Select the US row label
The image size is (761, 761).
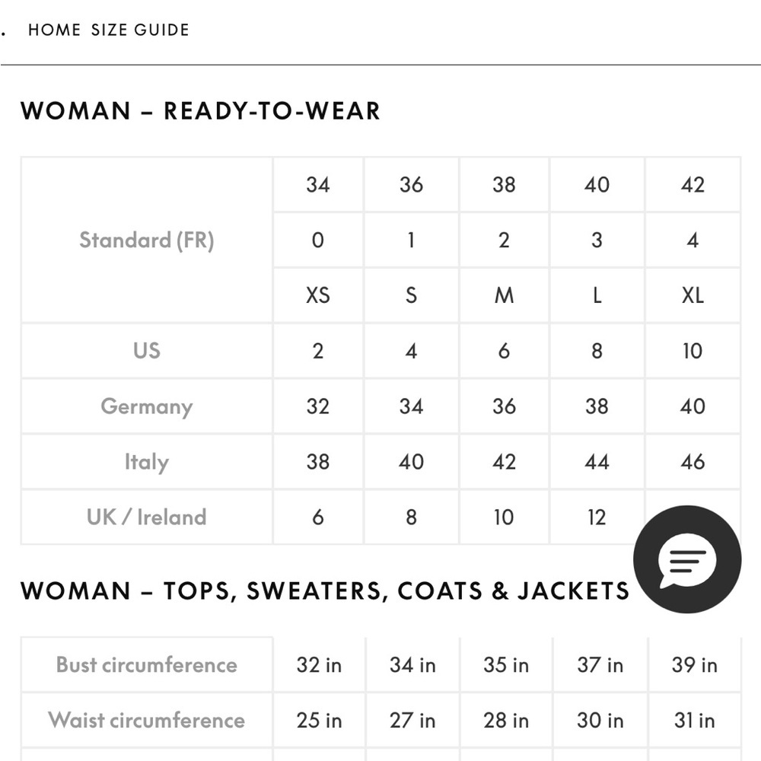146,351
